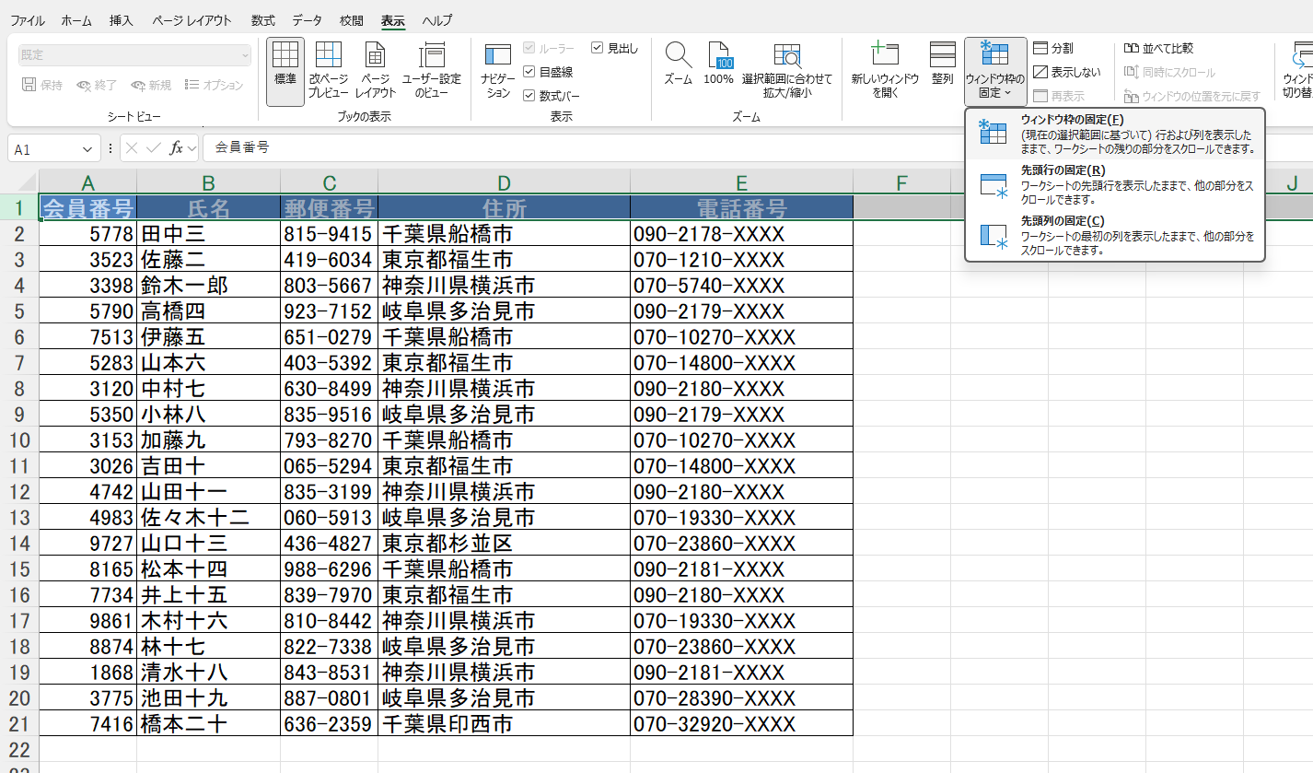
Task: Switch to the 数式 tab
Action: tap(262, 20)
